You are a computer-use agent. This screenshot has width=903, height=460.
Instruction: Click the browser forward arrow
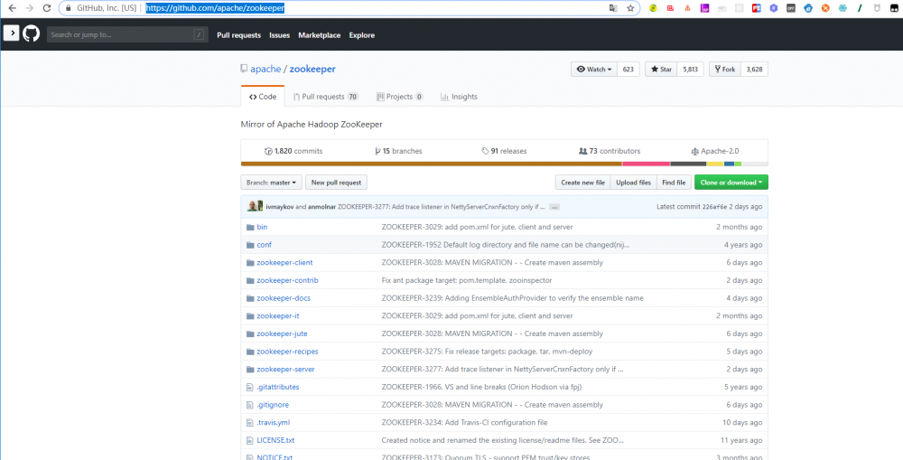click(x=30, y=9)
